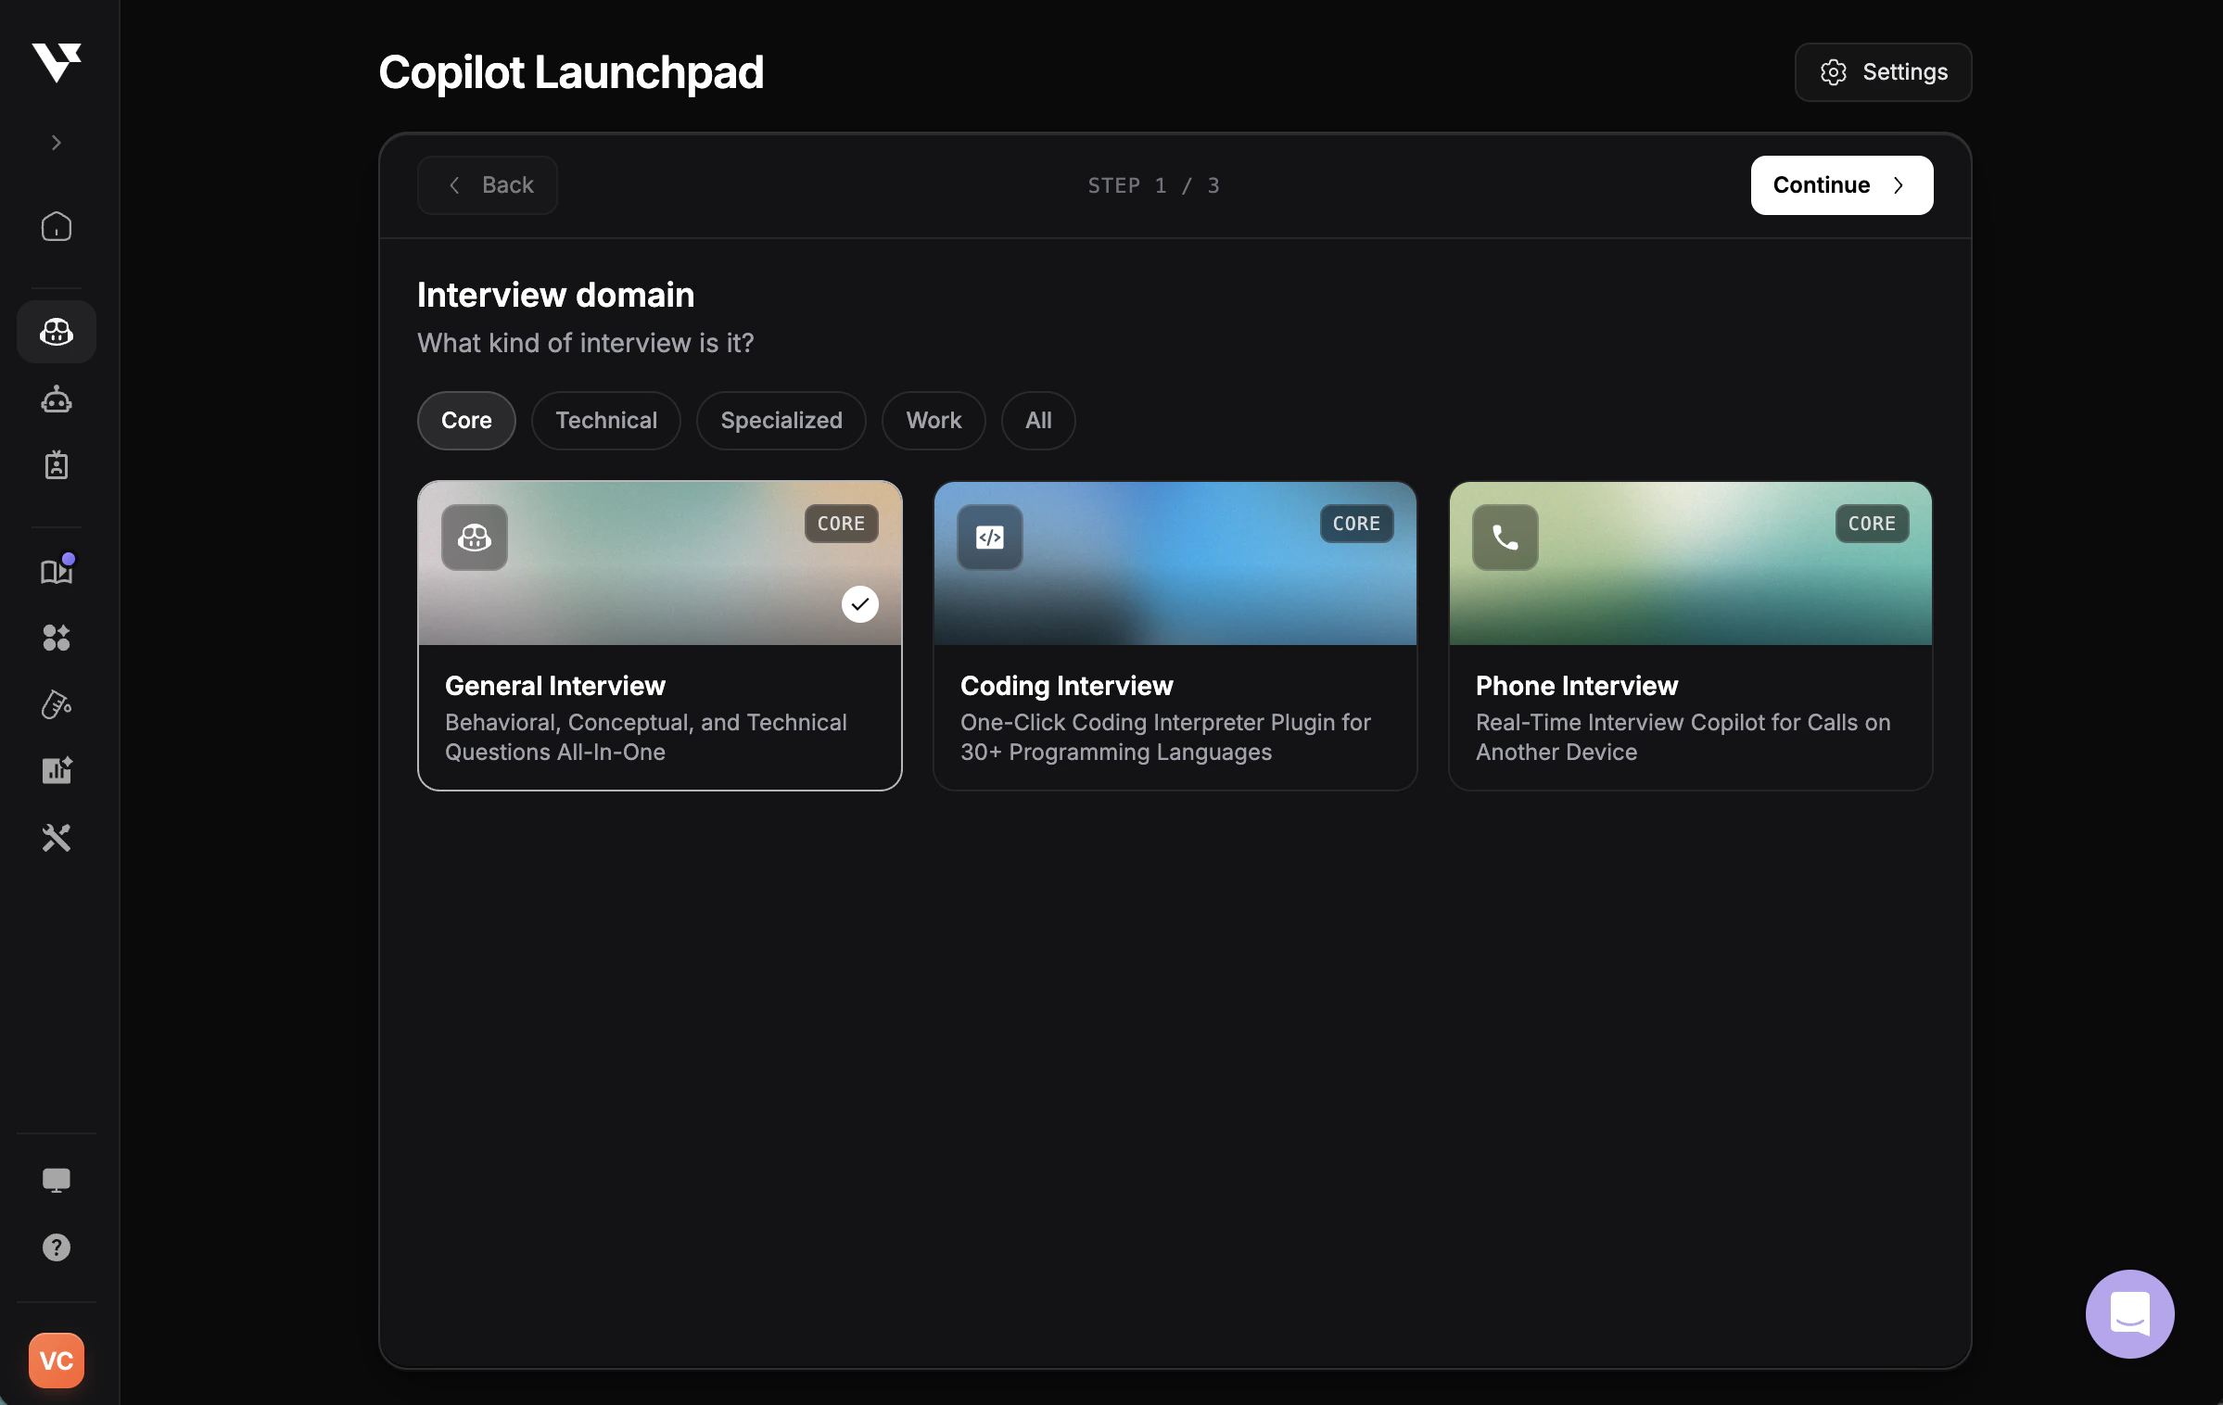
Task: Click the help question mark icon
Action: click(57, 1247)
